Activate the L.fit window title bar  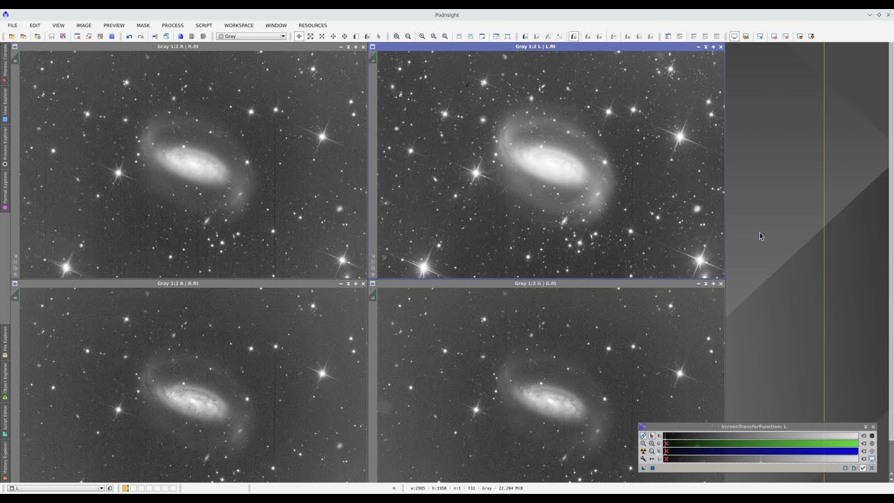point(535,47)
